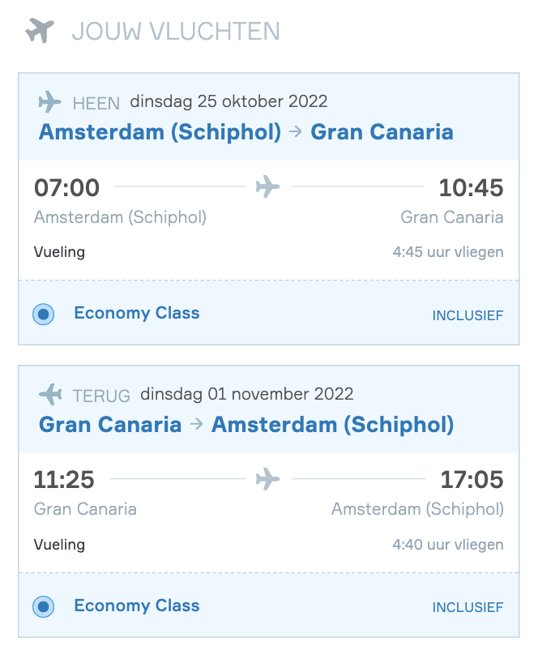Click the 4:40 uur vliegen duration text
The image size is (538, 655).
point(448,544)
